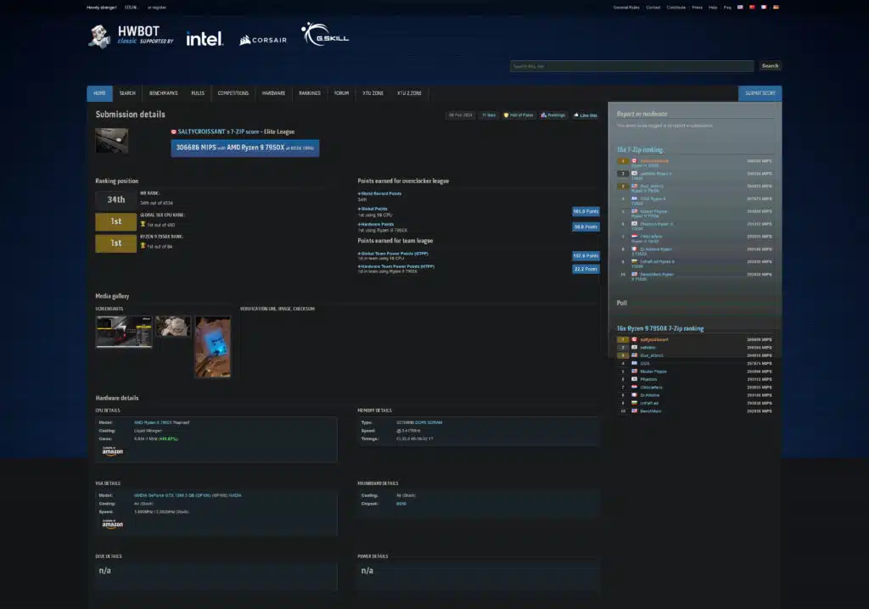869x609 pixels.
Task: Click the Amazon logo under VGA details
Action: click(x=113, y=523)
